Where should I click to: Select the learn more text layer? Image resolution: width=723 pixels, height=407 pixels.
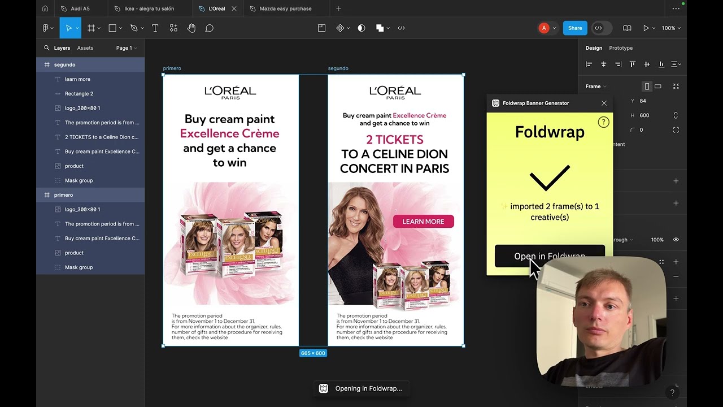click(x=90, y=79)
